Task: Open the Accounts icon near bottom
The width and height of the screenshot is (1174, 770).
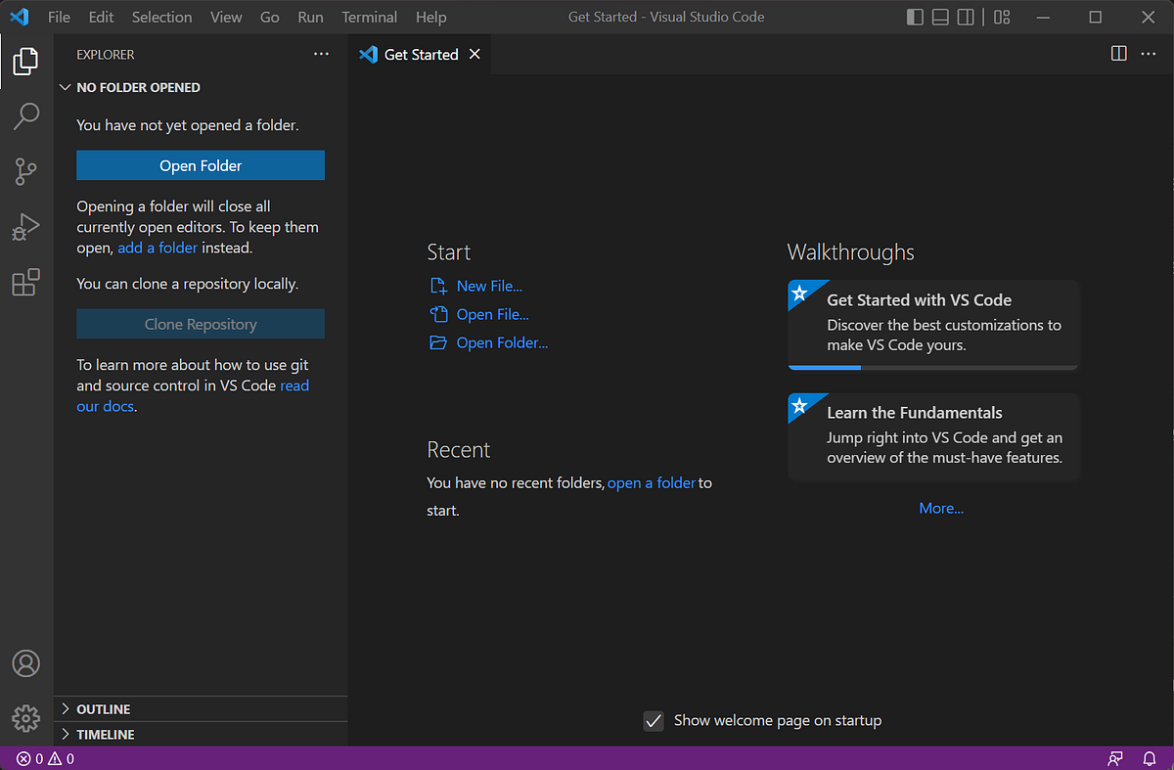Action: point(25,663)
